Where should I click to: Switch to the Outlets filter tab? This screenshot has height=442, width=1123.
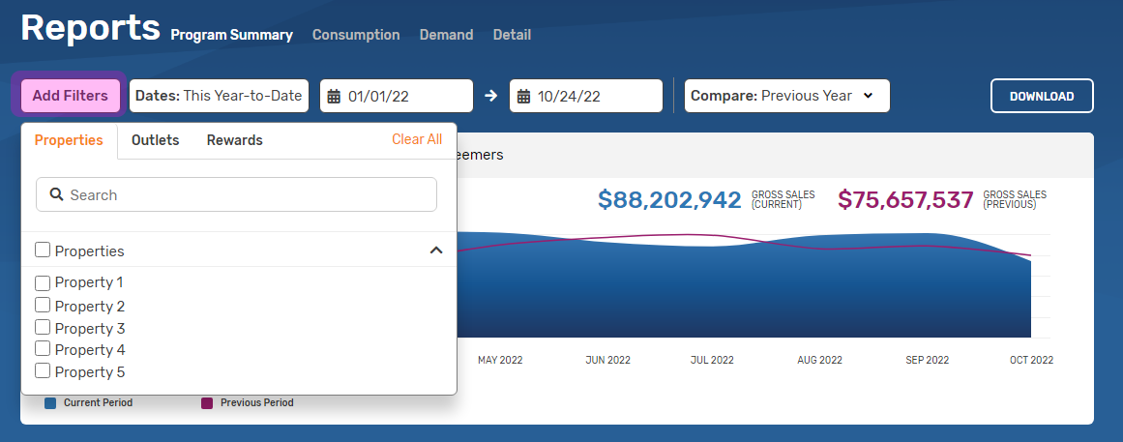coord(156,140)
